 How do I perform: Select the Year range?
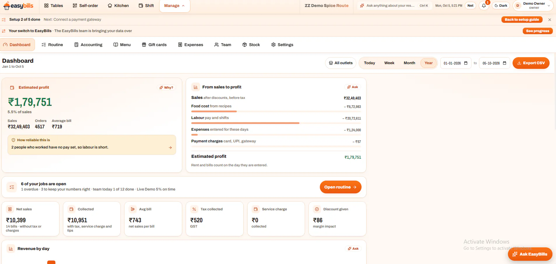pyautogui.click(x=429, y=63)
